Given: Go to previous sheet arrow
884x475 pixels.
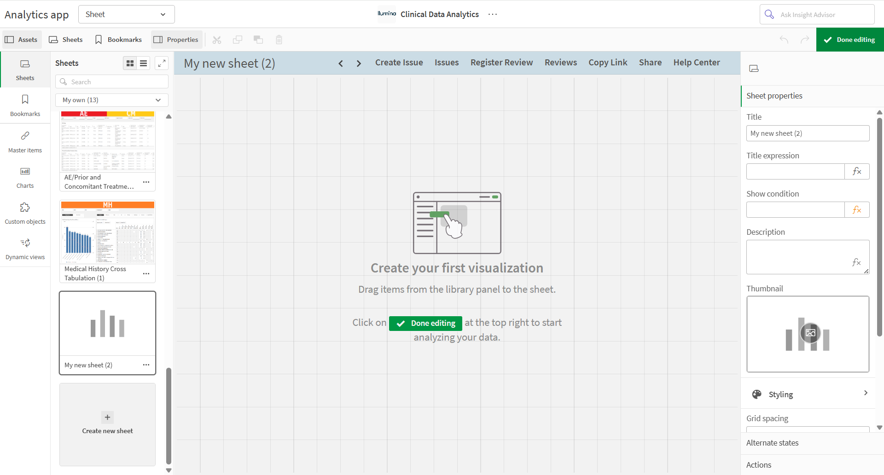Looking at the screenshot, I should click(341, 63).
